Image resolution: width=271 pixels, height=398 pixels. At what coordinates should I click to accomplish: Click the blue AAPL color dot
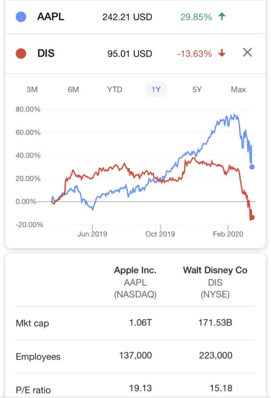click(x=21, y=17)
